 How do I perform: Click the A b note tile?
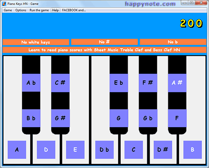(31, 83)
